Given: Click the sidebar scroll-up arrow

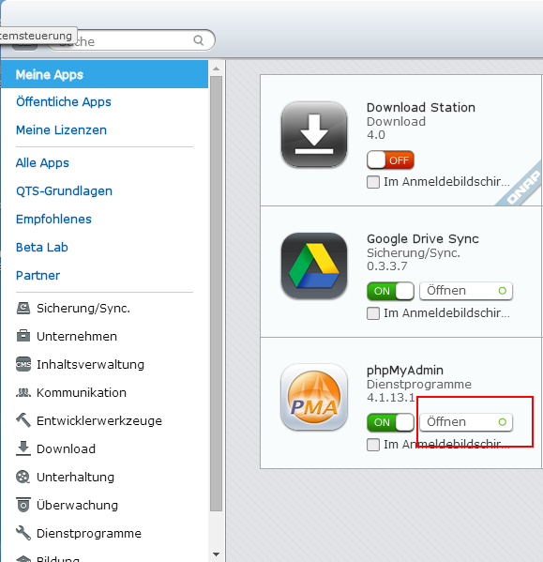Looking at the screenshot, I should [x=216, y=68].
